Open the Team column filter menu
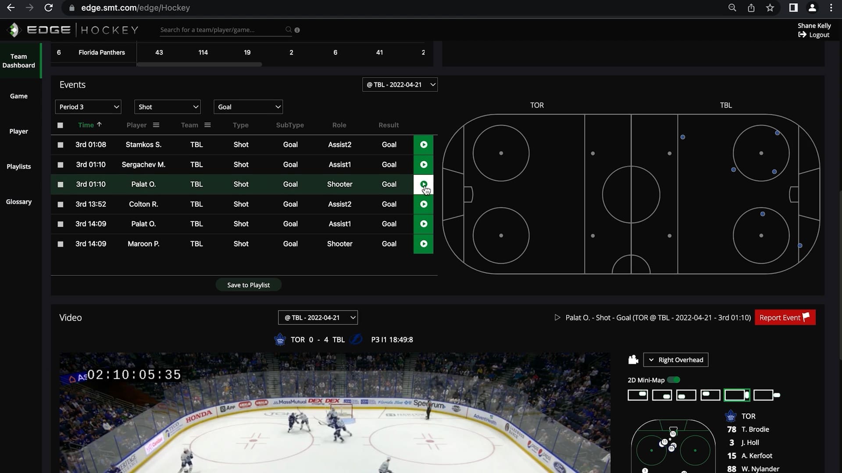842x473 pixels. tap(207, 125)
